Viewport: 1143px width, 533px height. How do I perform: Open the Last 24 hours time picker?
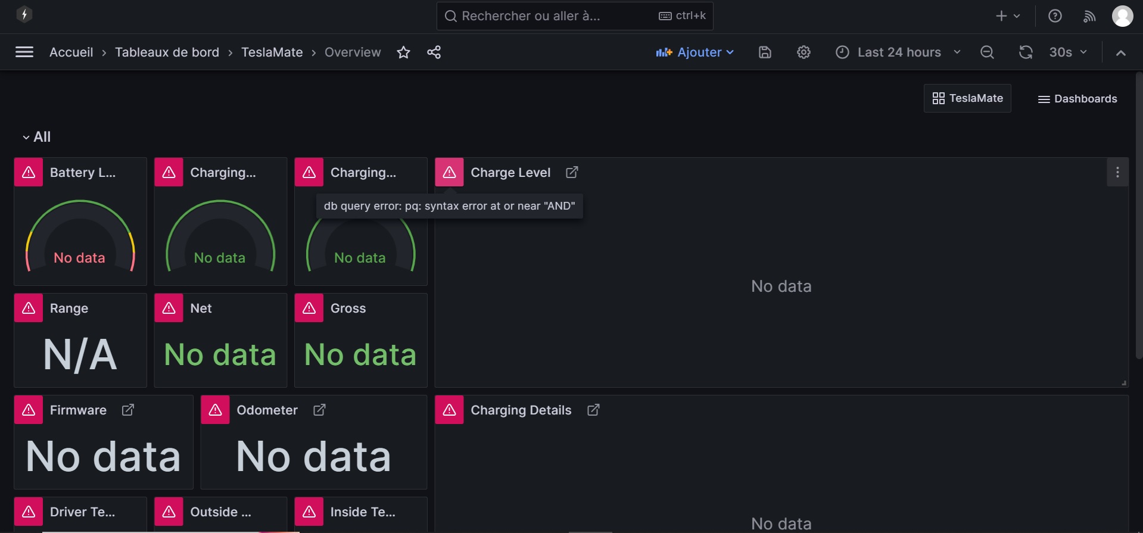(x=898, y=52)
